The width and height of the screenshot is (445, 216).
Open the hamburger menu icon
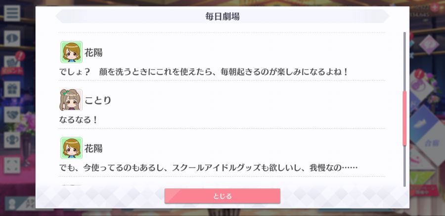tap(12, 13)
